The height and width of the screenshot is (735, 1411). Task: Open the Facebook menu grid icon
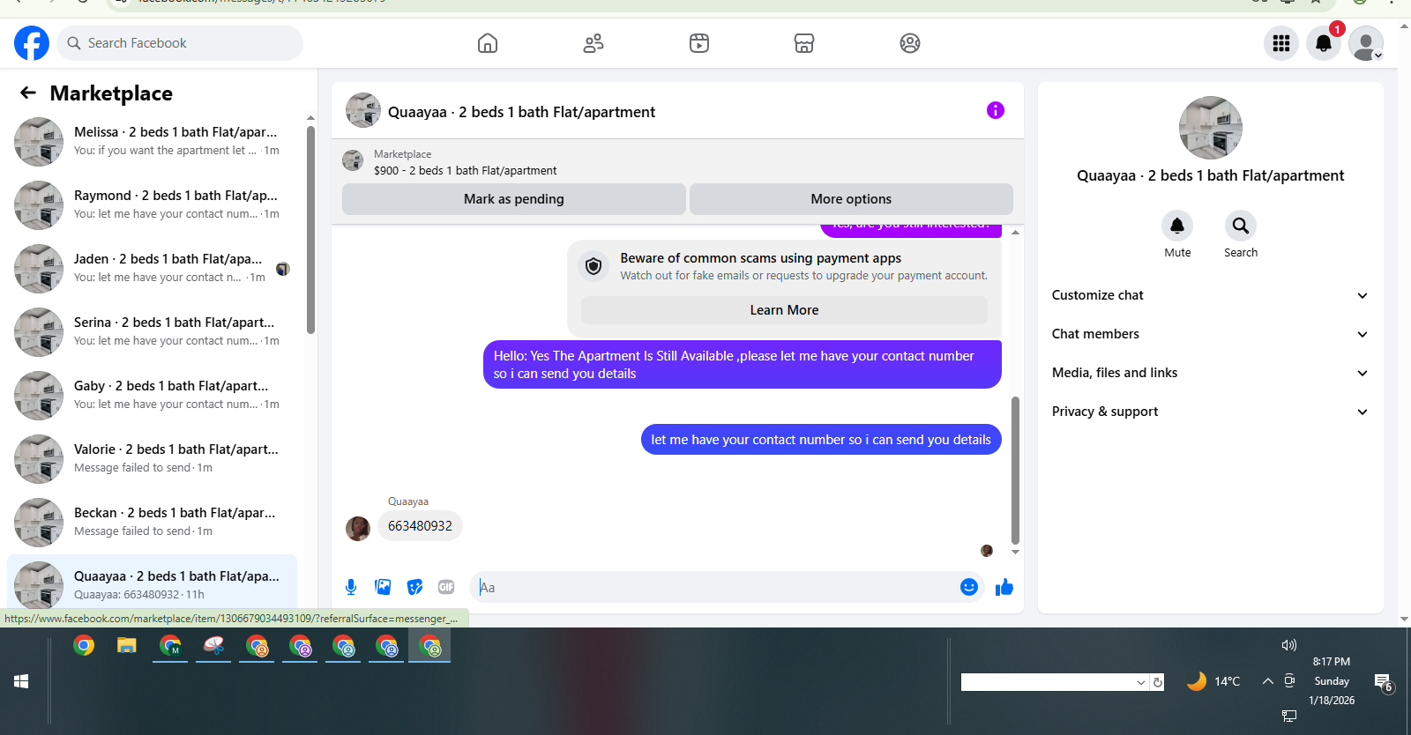(1281, 43)
